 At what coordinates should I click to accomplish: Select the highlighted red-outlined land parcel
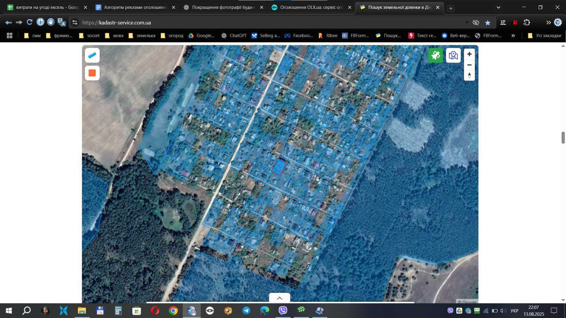pos(279,166)
